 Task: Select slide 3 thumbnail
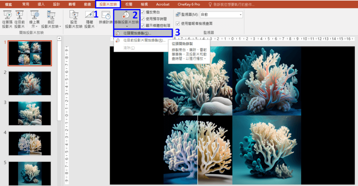coord(30,111)
